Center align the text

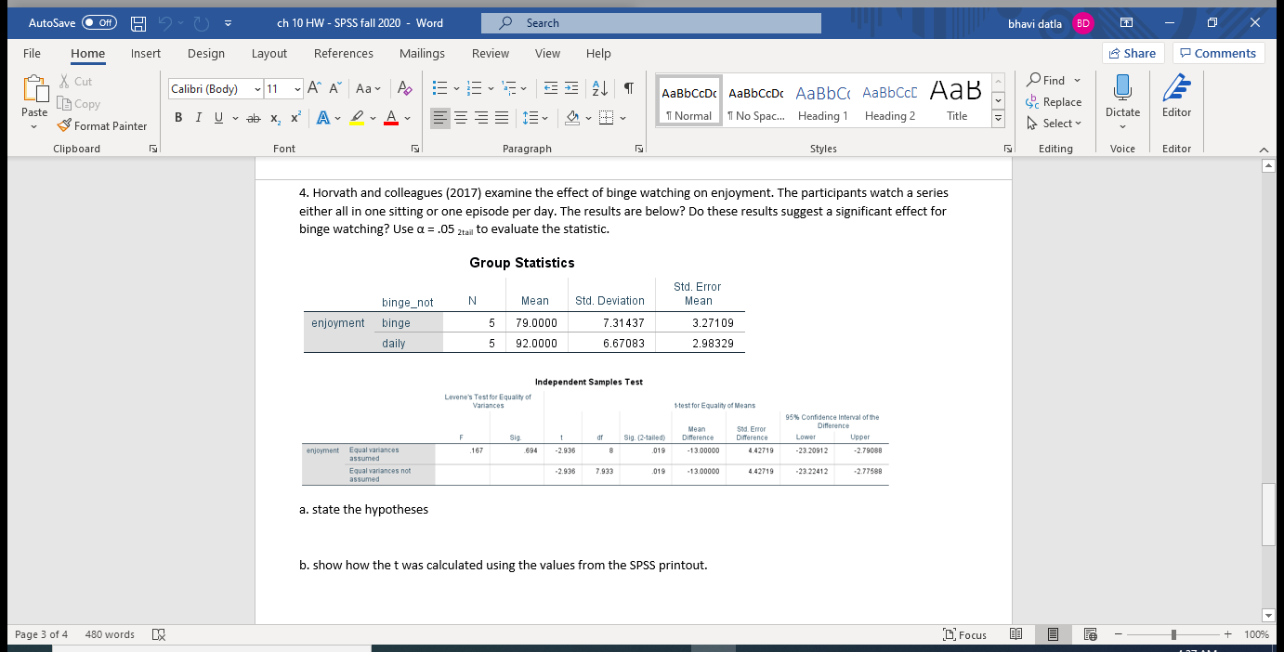[463, 118]
